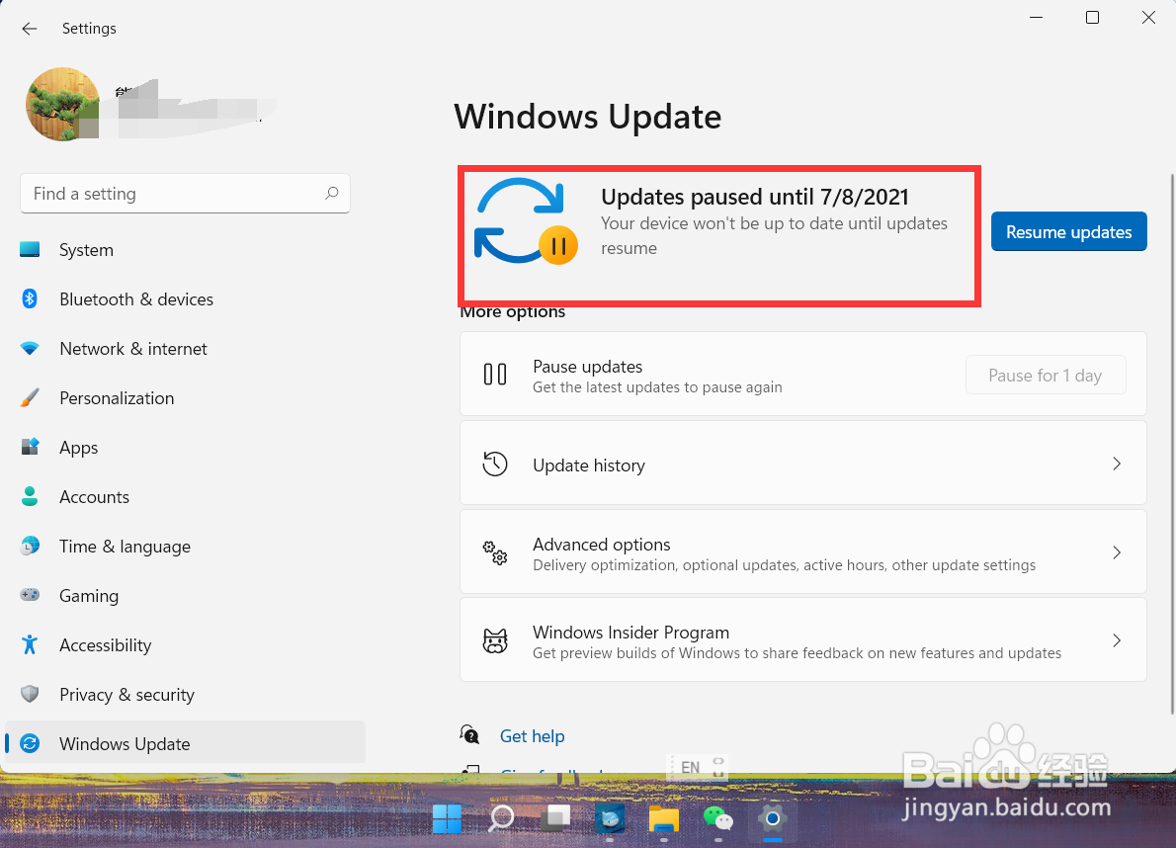Go back with the Settings back arrow
1176x848 pixels.
[30, 29]
